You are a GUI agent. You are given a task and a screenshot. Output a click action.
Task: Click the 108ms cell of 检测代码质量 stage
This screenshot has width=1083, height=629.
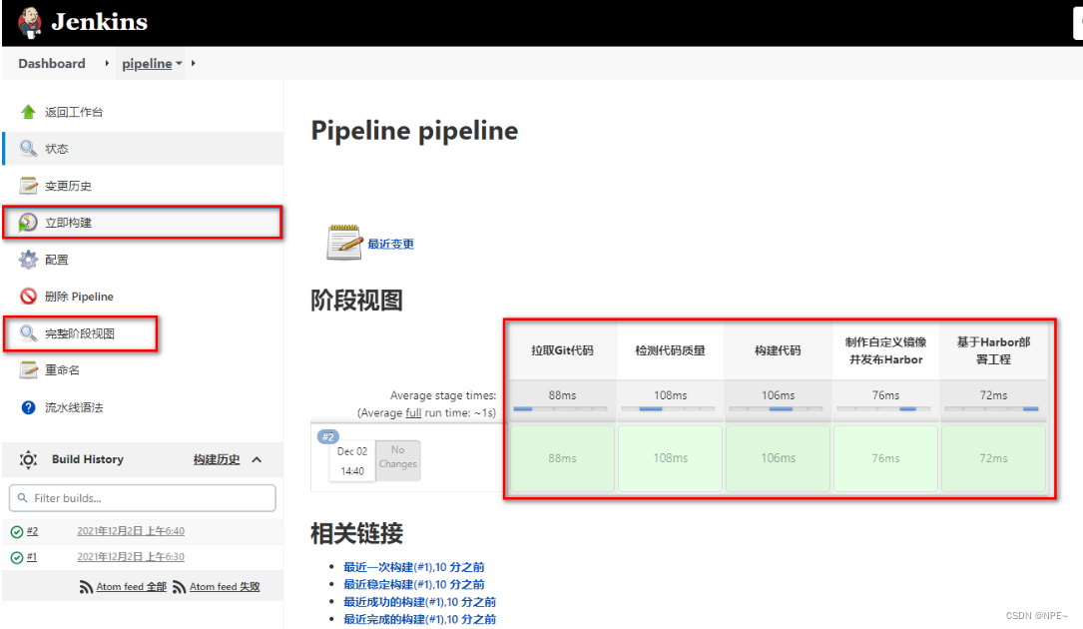pyautogui.click(x=670, y=458)
